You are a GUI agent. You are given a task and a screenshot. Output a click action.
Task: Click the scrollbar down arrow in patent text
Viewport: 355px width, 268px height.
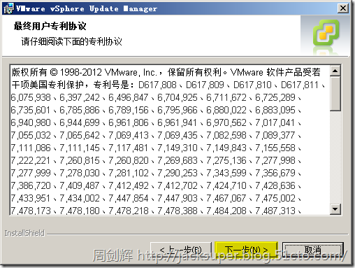point(335,209)
